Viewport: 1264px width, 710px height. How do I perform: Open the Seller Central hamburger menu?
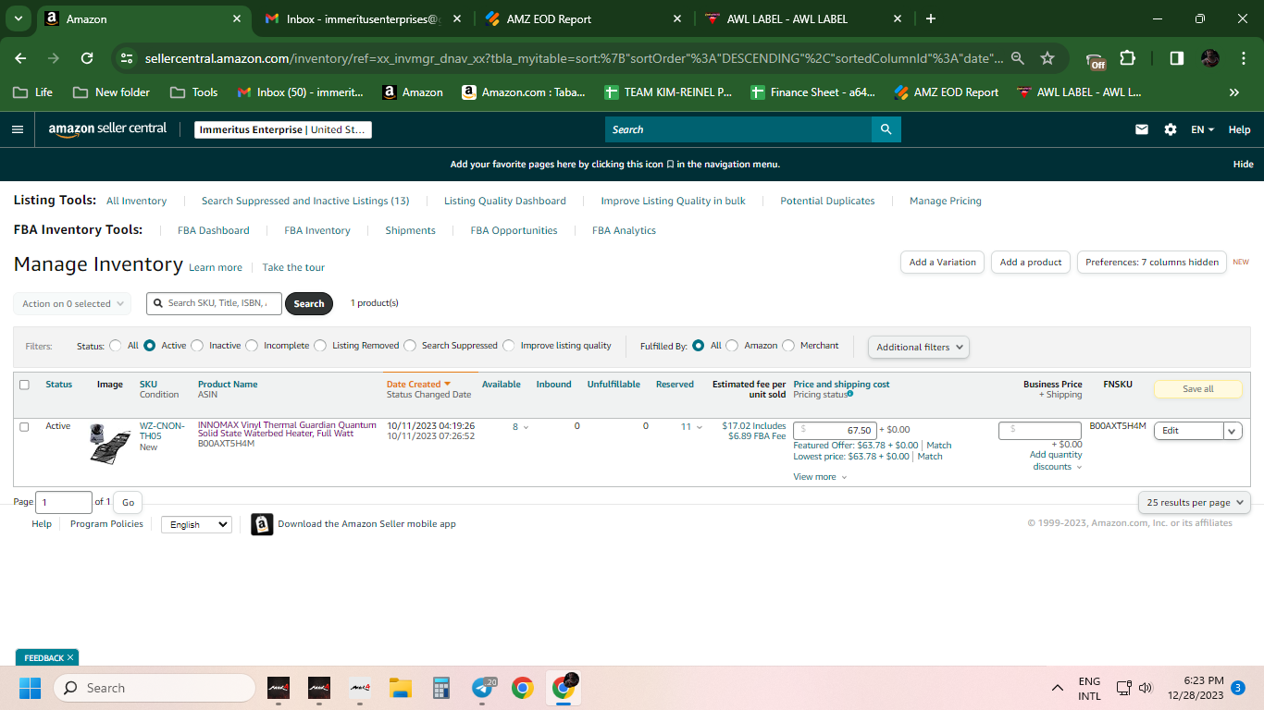pyautogui.click(x=18, y=129)
